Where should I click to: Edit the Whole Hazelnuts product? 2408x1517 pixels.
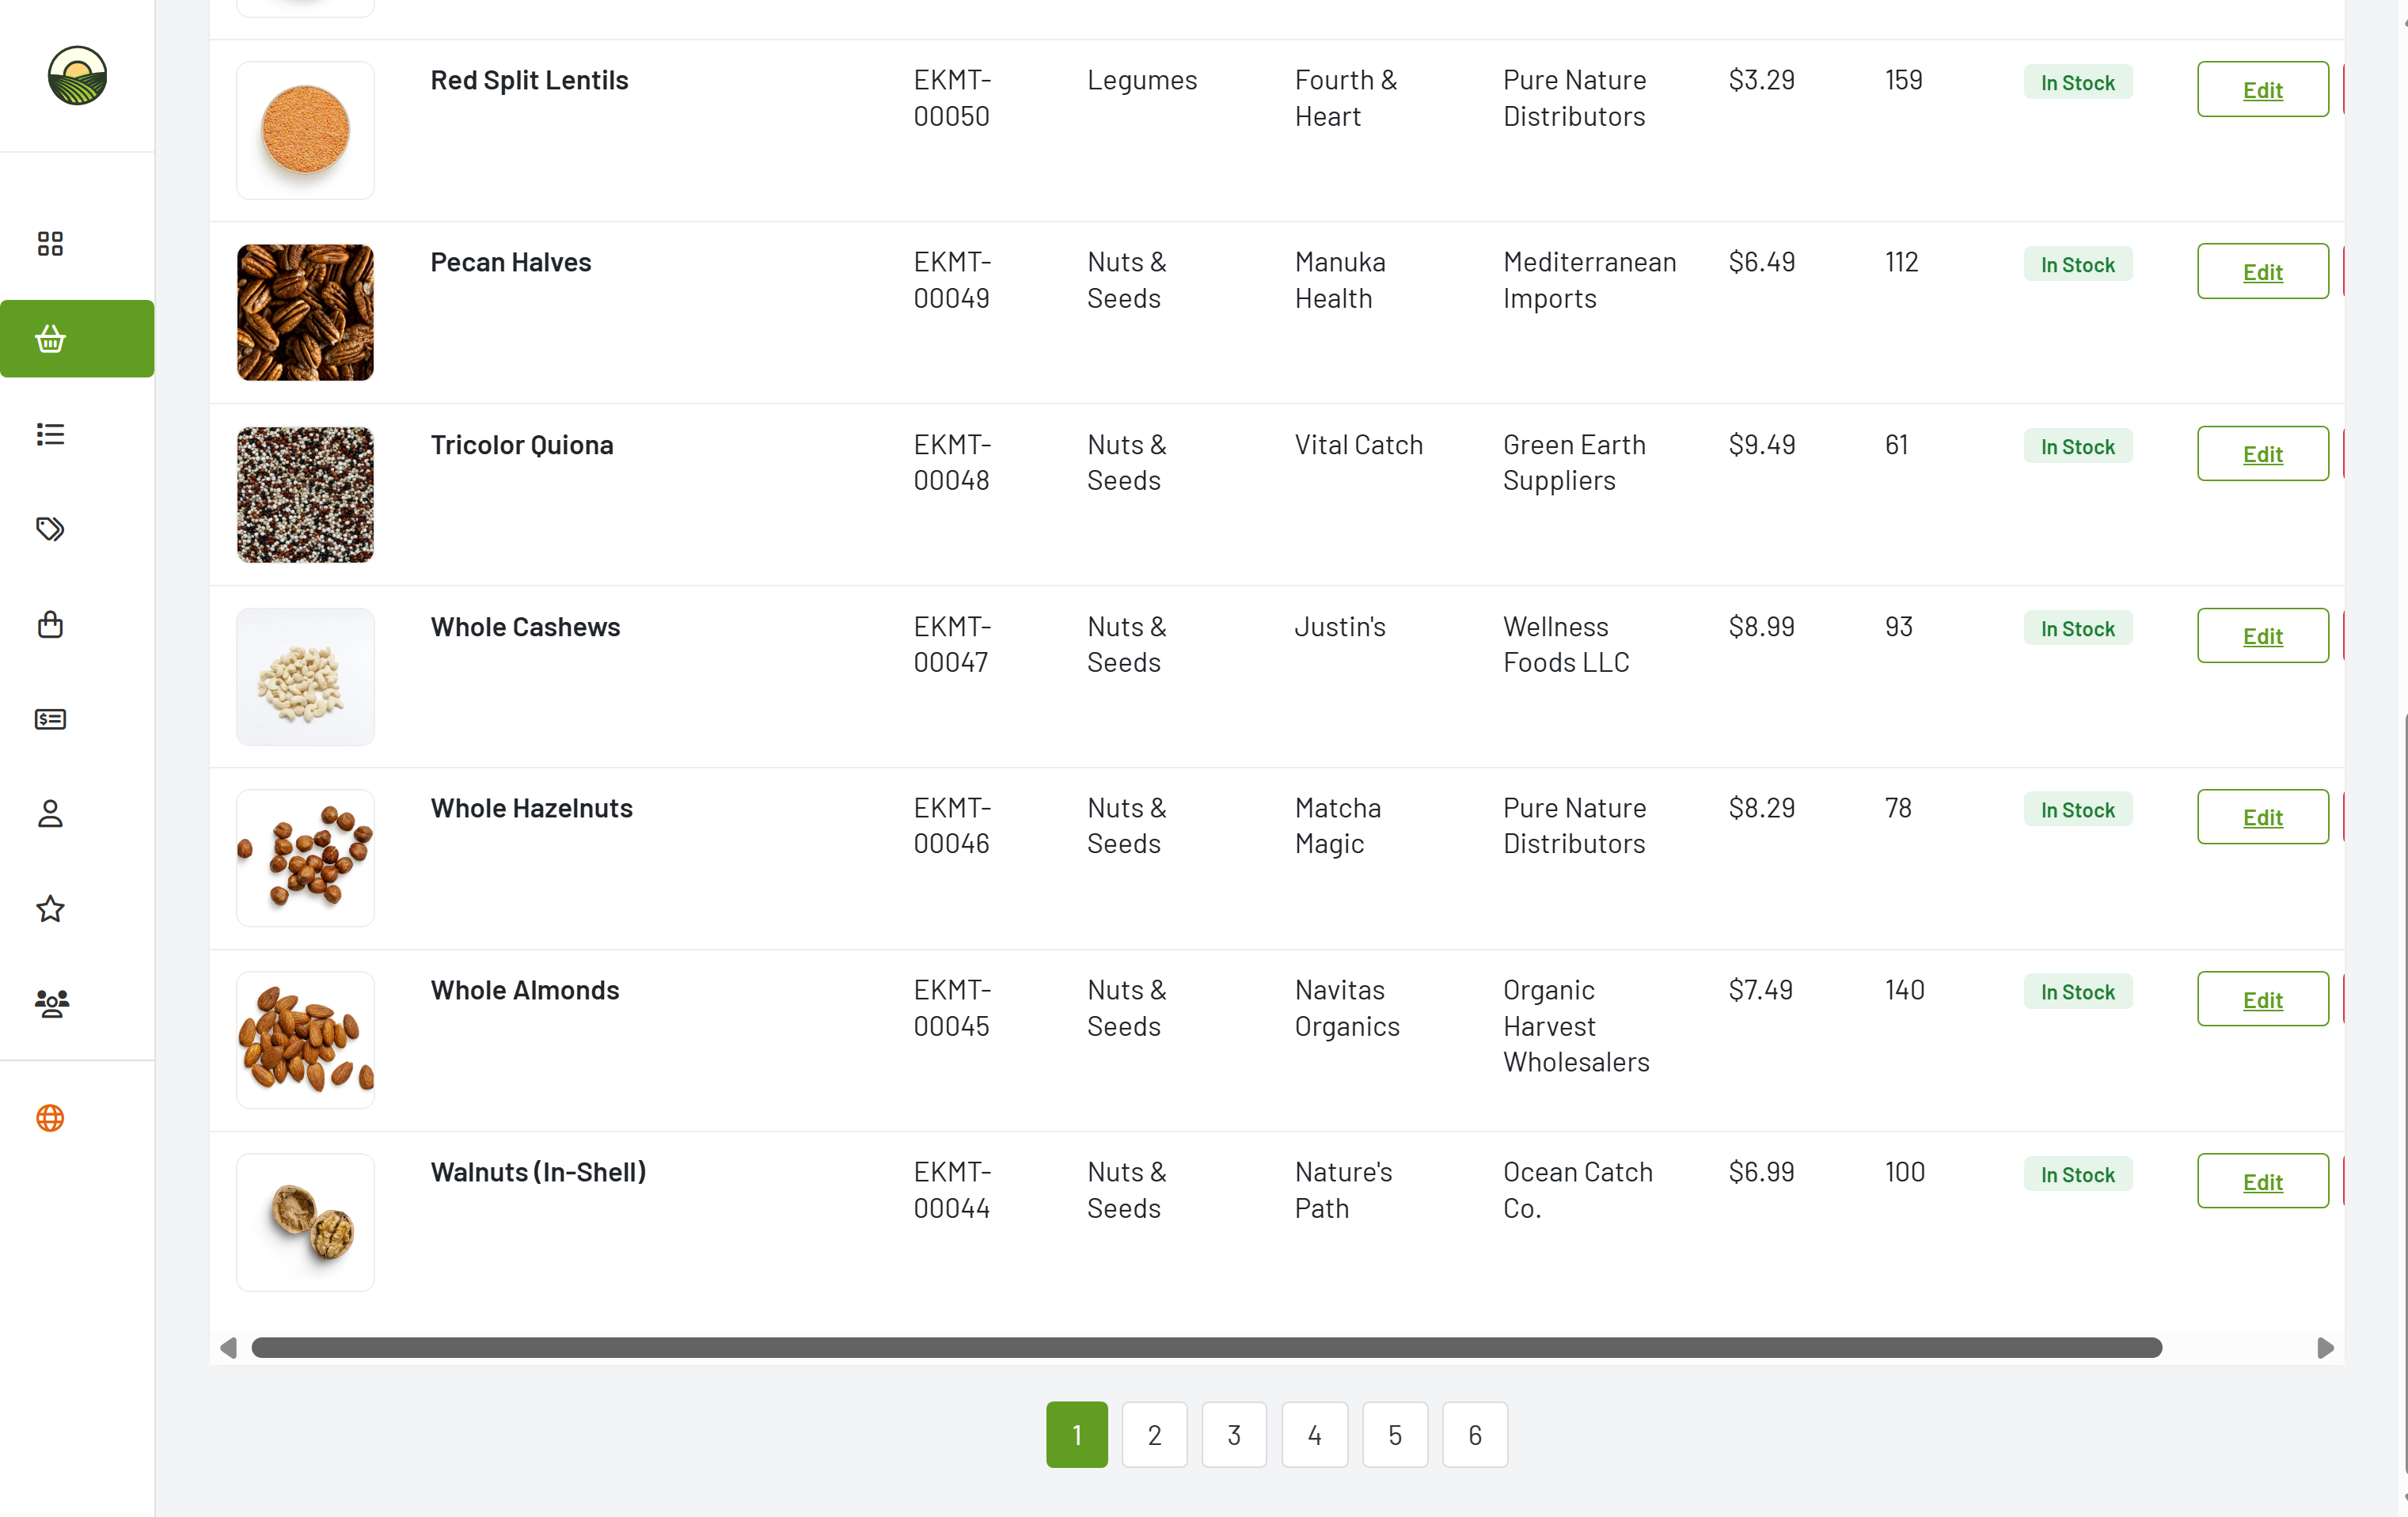click(x=2262, y=816)
